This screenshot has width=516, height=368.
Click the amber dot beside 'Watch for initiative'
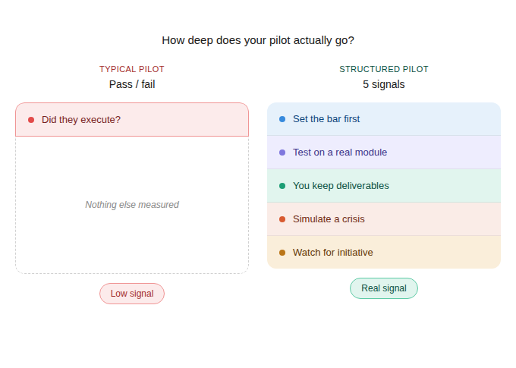point(282,253)
